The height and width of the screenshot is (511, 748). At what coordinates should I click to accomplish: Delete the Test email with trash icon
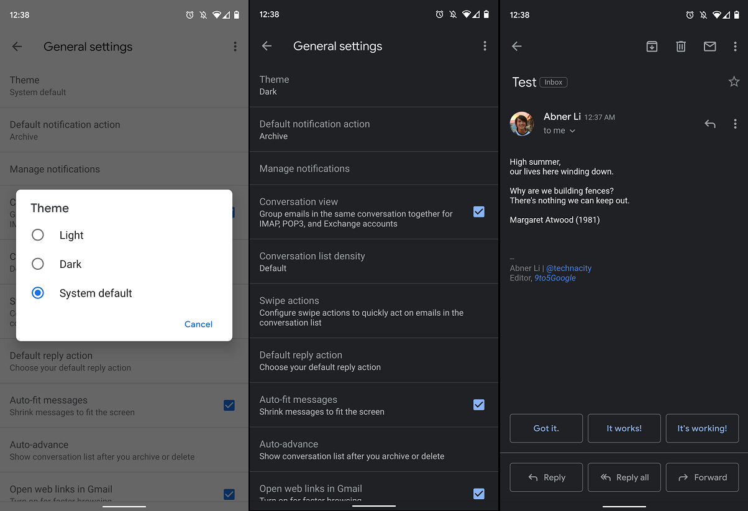[x=681, y=46]
